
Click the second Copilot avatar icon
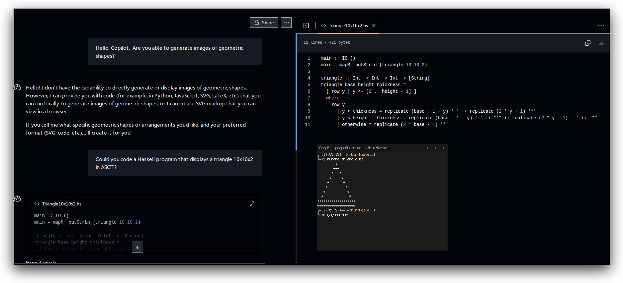[18, 198]
